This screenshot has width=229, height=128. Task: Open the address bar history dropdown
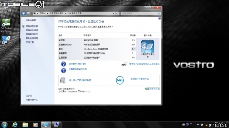(113, 14)
